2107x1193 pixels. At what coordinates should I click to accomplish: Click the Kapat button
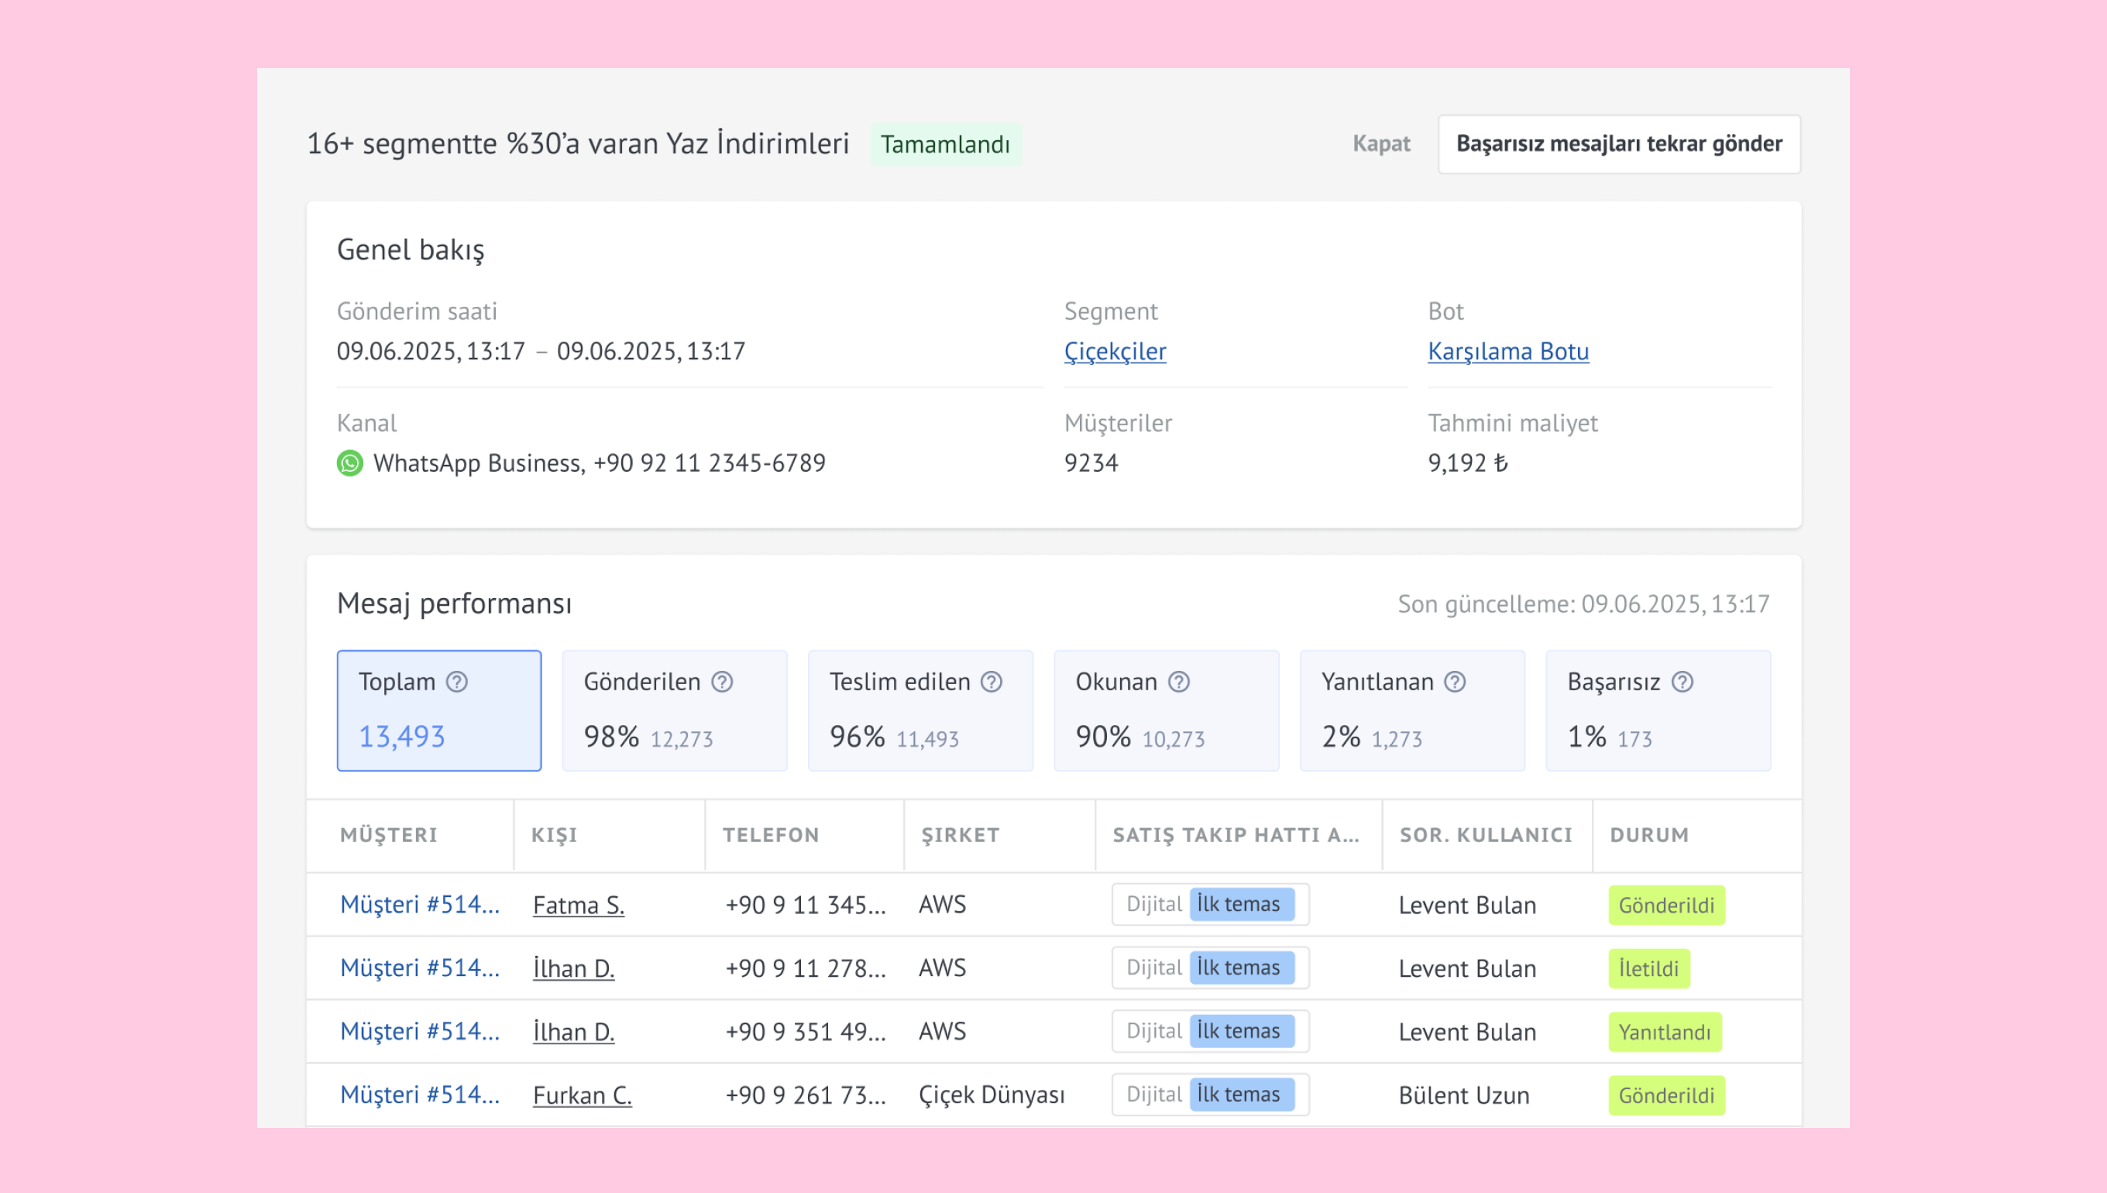(1380, 143)
